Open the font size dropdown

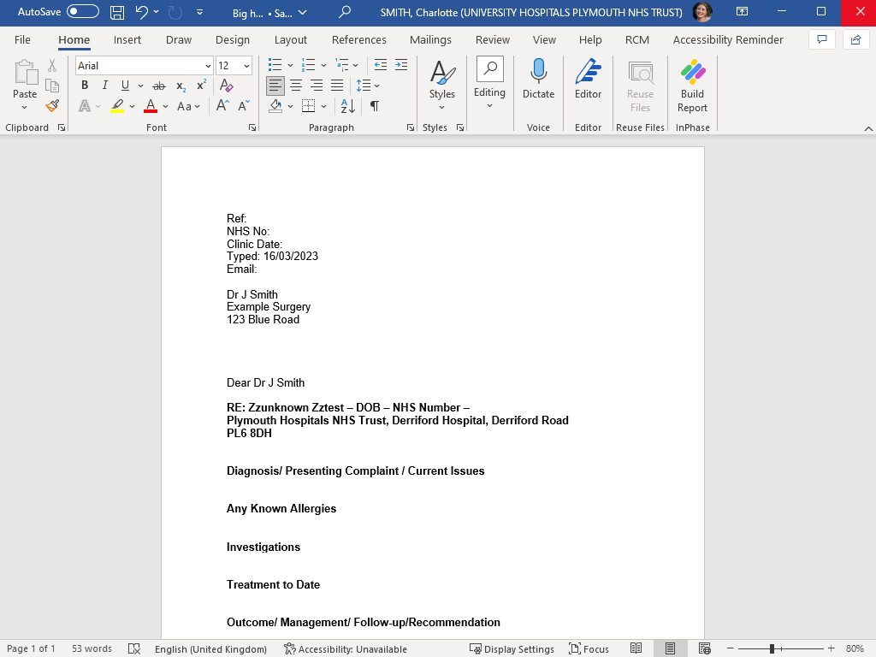coord(246,66)
